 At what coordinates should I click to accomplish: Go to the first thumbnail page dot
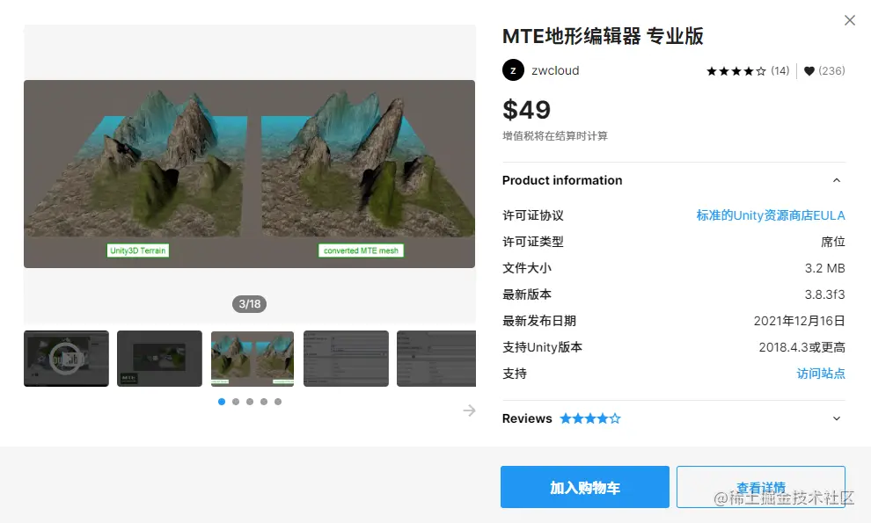coord(222,402)
